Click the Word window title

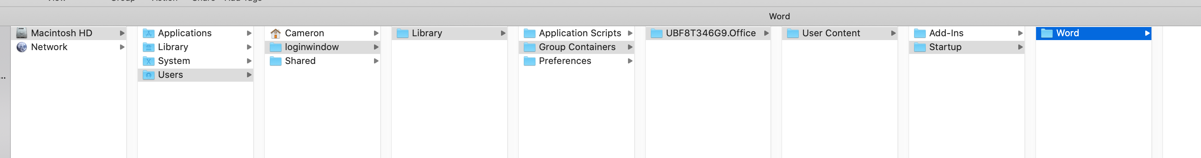click(x=779, y=16)
